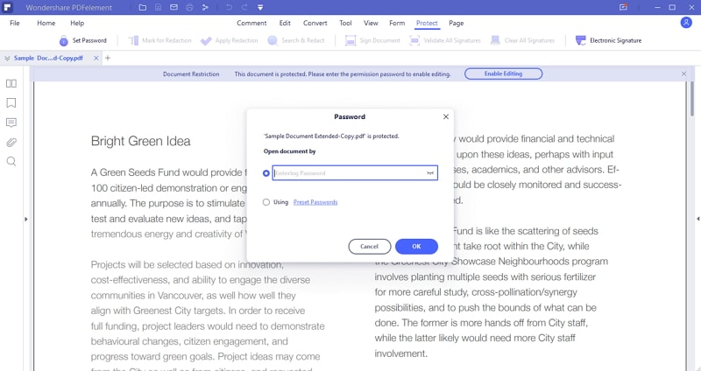Open the bookmarks panel icon
The height and width of the screenshot is (371, 701).
(11, 103)
